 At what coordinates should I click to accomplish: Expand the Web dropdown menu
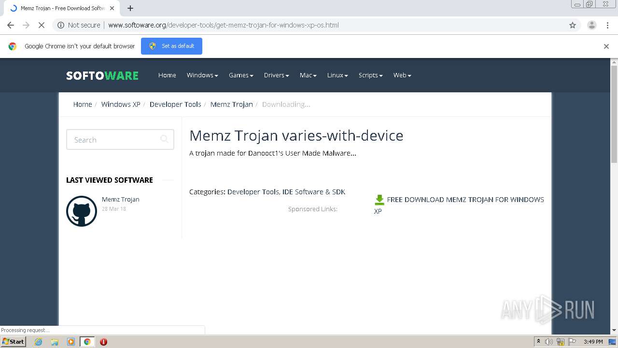point(402,75)
